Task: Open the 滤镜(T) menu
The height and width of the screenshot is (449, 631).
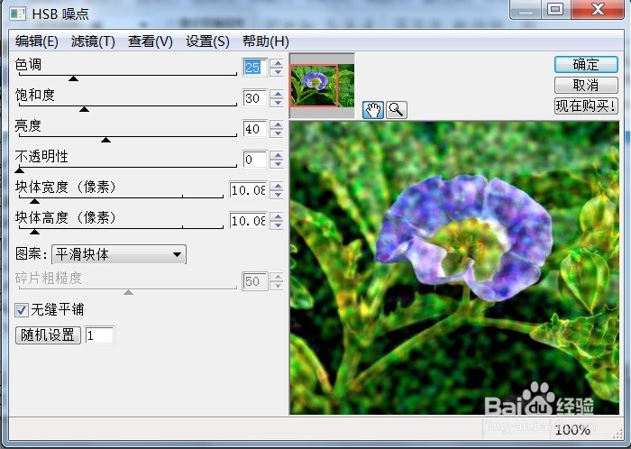Action: 93,41
